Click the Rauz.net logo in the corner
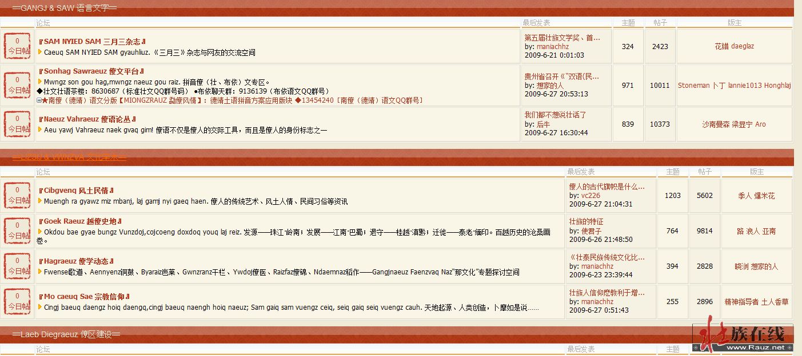Image resolution: width=802 pixels, height=356 pixels. pyautogui.click(x=743, y=337)
